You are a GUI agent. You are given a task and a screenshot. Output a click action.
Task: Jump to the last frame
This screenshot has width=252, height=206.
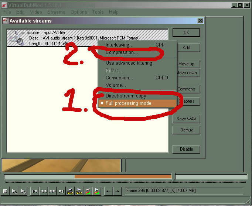tap(61, 191)
